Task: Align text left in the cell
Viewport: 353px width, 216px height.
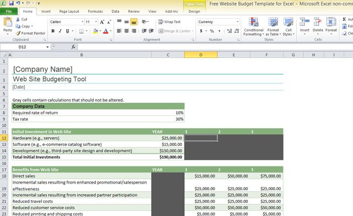Action: point(119,31)
